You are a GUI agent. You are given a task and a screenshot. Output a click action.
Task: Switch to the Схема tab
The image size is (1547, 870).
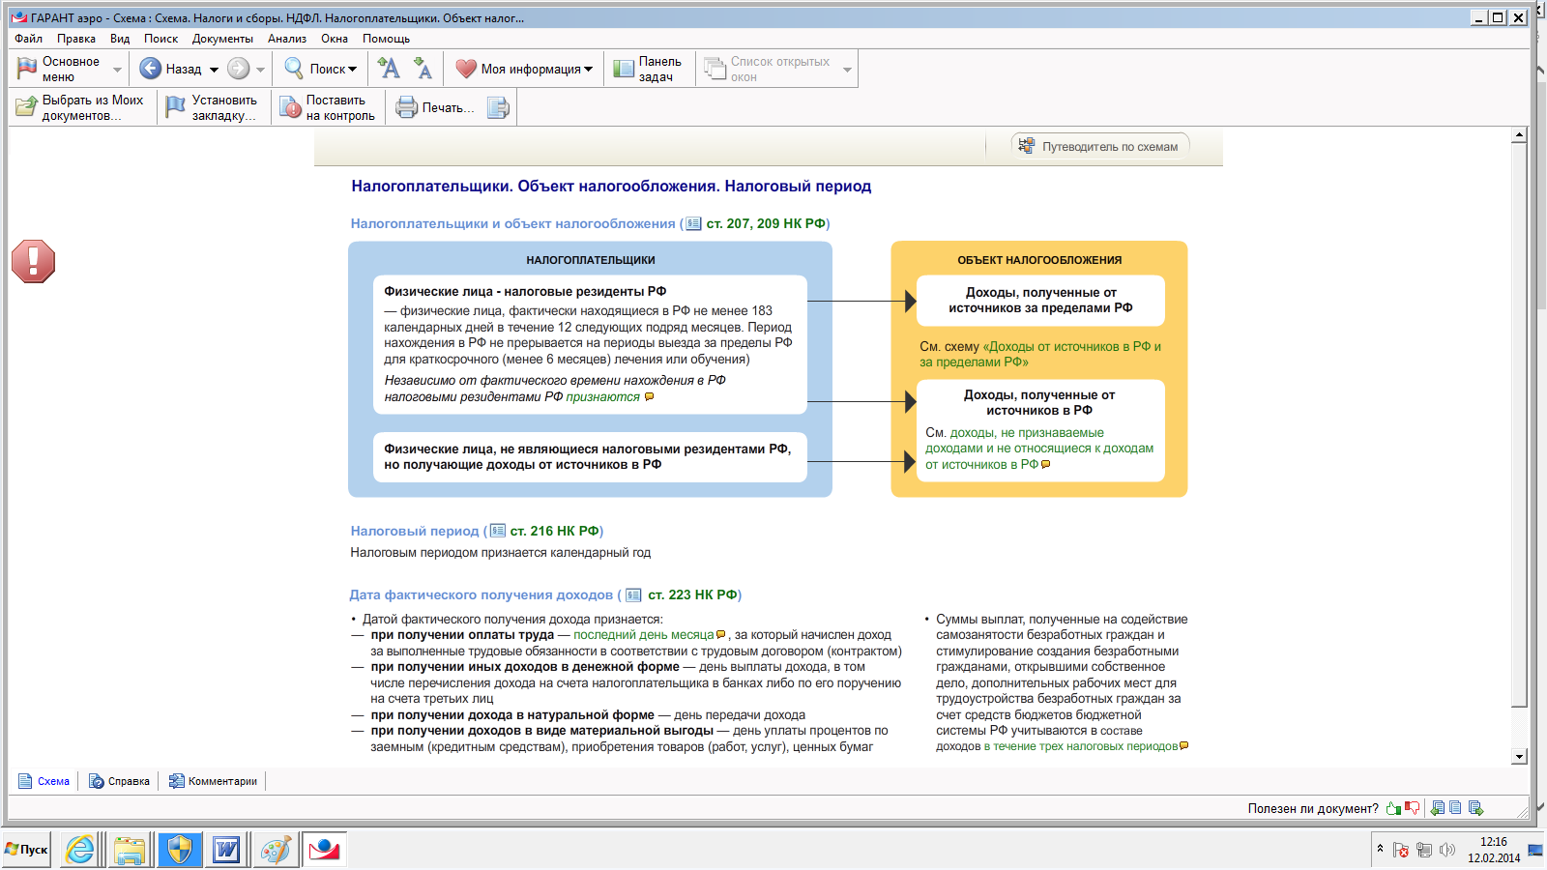pyautogui.click(x=44, y=781)
